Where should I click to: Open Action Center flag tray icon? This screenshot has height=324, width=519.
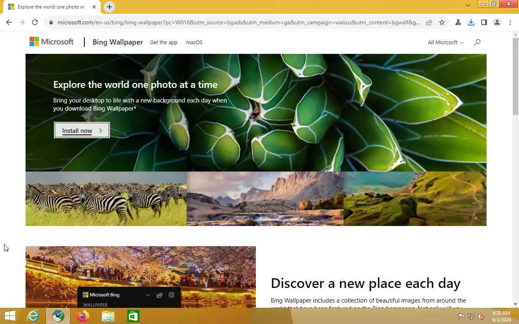pyautogui.click(x=461, y=316)
